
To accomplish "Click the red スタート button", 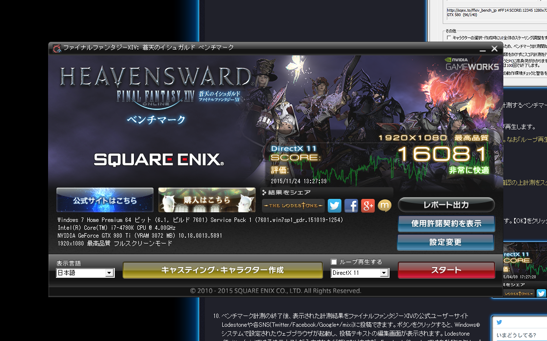I will (x=446, y=270).
